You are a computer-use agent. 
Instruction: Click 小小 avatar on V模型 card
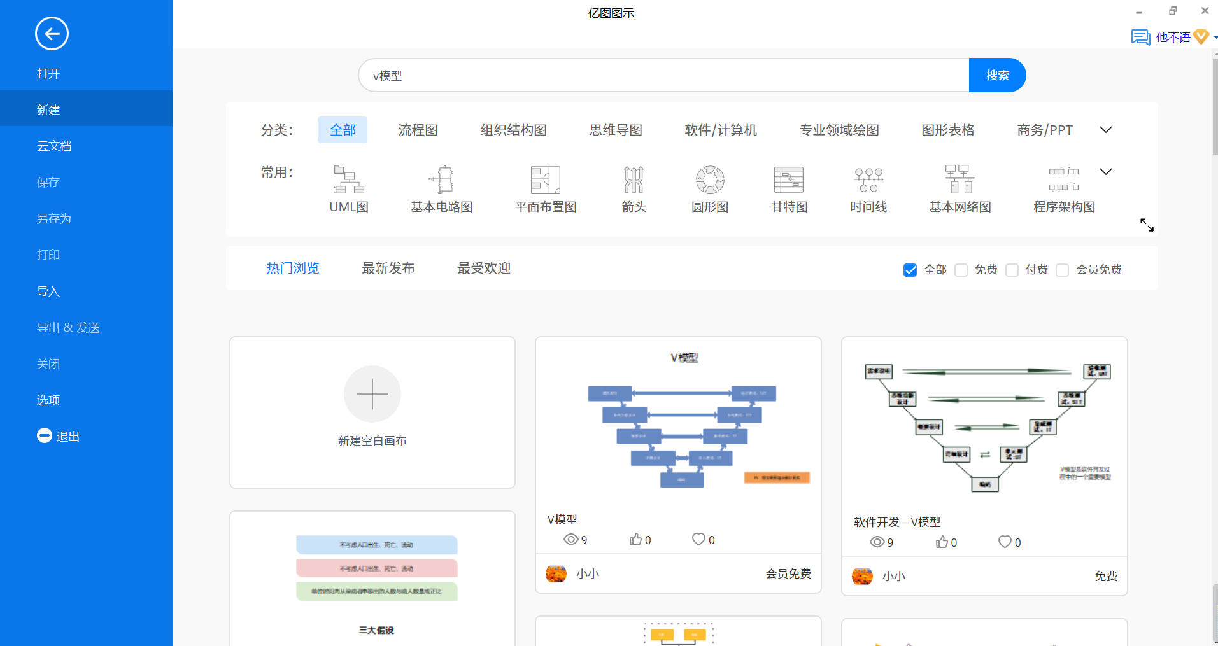[556, 573]
